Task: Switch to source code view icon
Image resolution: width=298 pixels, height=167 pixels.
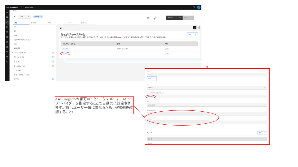Action: click(198, 28)
